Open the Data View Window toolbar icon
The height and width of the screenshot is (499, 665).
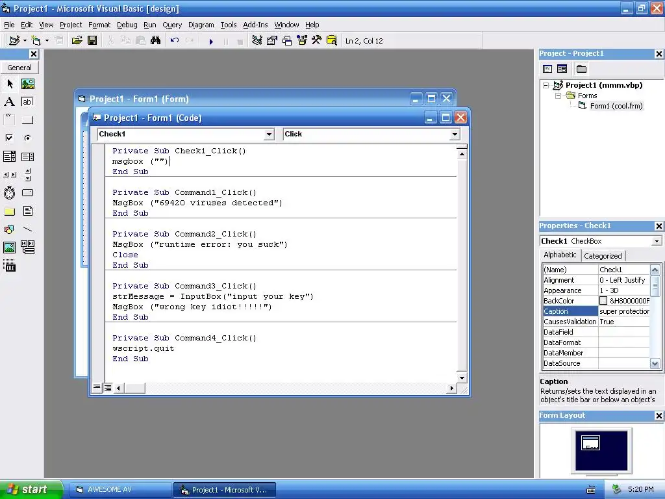332,40
